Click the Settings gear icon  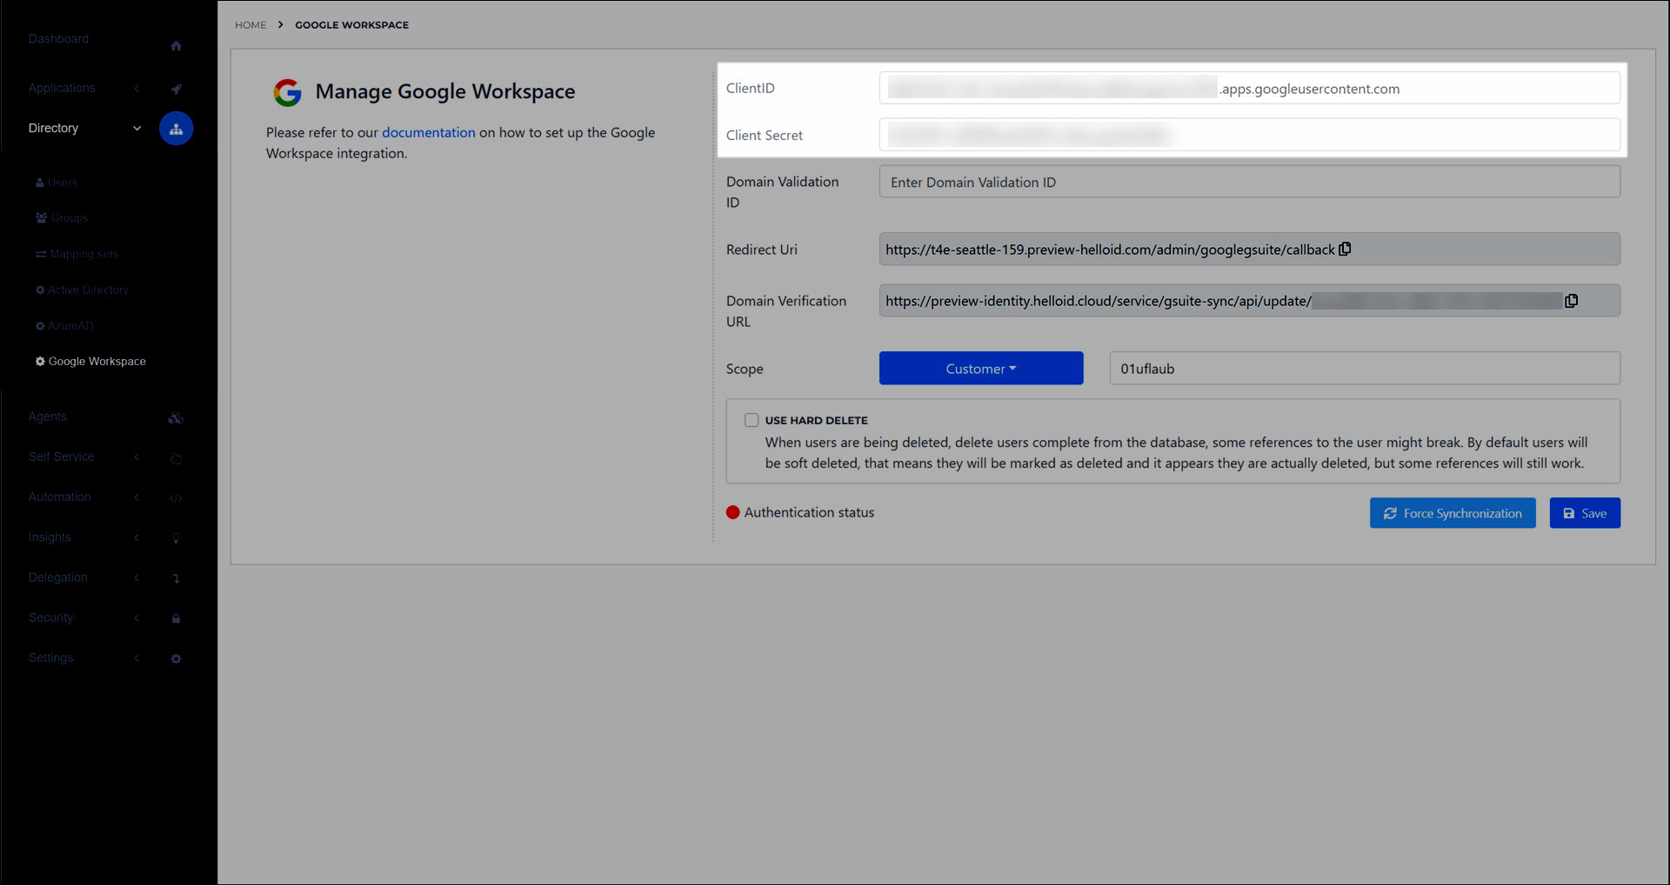pyautogui.click(x=176, y=659)
